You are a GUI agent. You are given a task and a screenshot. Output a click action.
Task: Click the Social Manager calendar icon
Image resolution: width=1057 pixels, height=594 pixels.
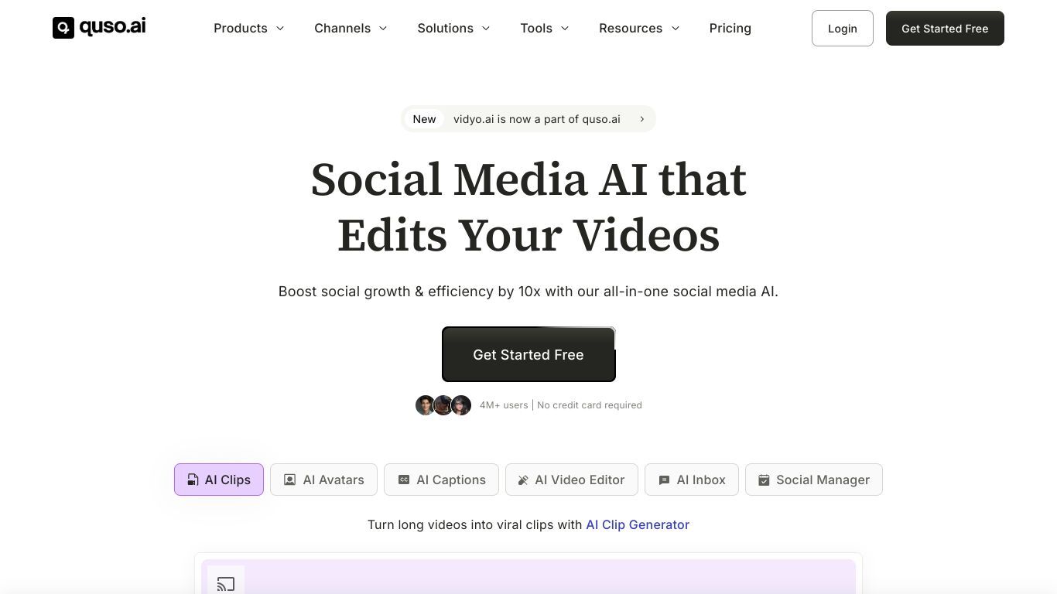(764, 480)
